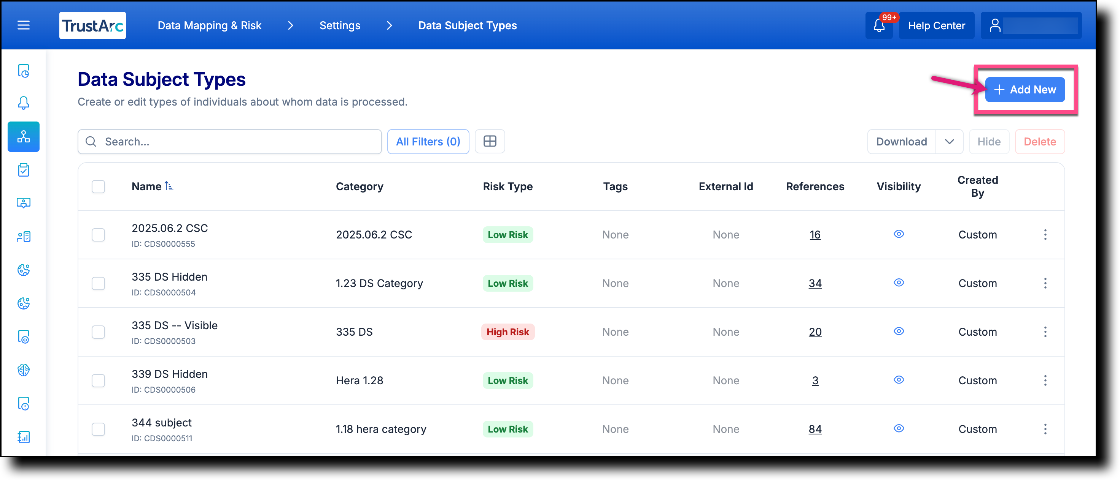
Task: Click the '344 subject' name
Action: tap(161, 423)
